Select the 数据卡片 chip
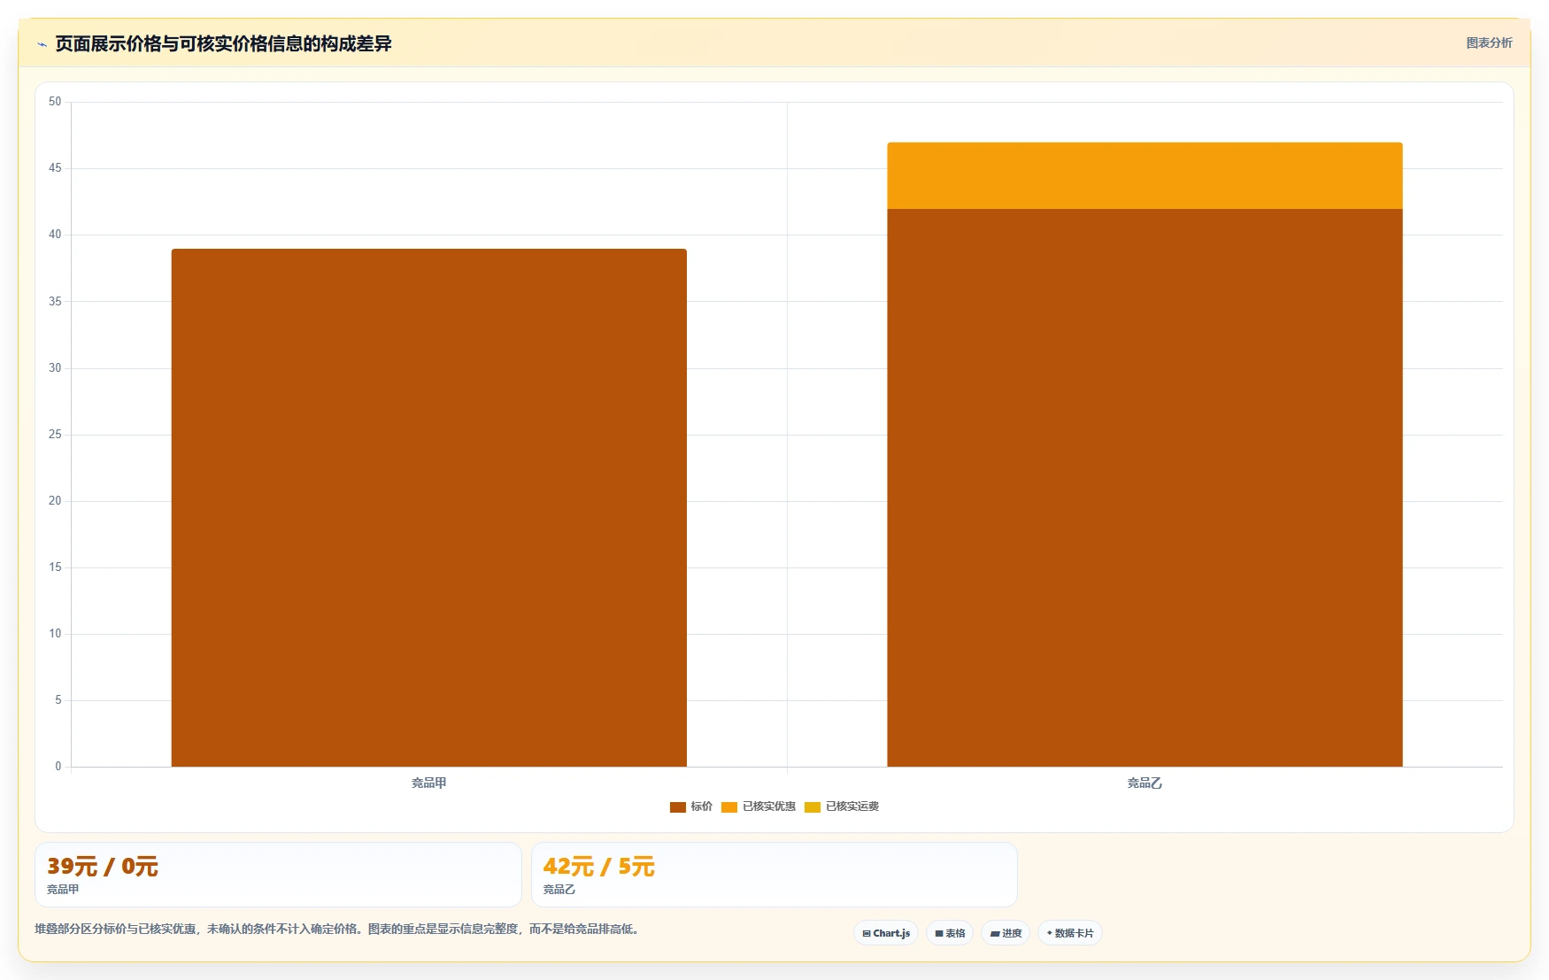This screenshot has width=1549, height=980. (x=1070, y=933)
